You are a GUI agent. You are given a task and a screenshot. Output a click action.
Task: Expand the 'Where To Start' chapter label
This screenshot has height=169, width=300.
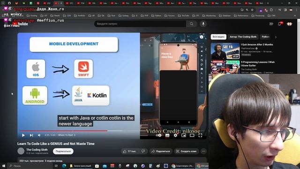pyautogui.click(x=67, y=135)
